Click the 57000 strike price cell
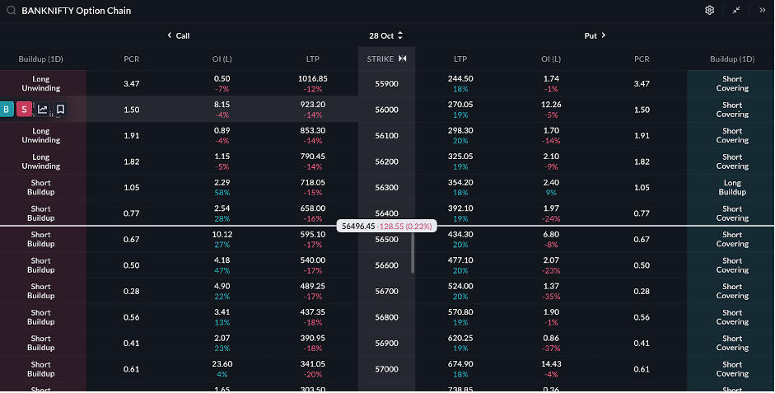The width and height of the screenshot is (775, 393). click(x=386, y=369)
